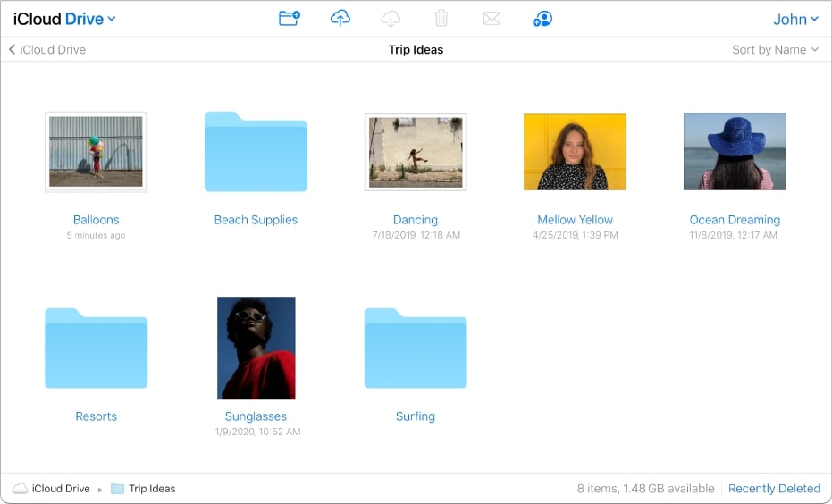The width and height of the screenshot is (832, 504).
Task: Expand the John account menu
Action: (795, 19)
